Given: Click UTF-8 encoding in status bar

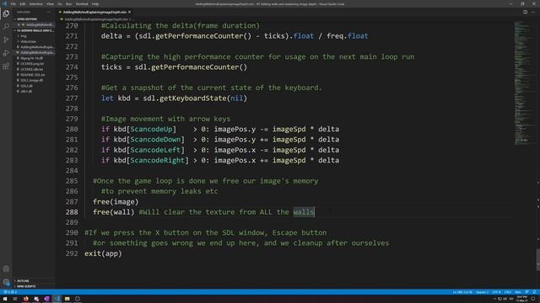Looking at the screenshot, I should click(x=496, y=292).
